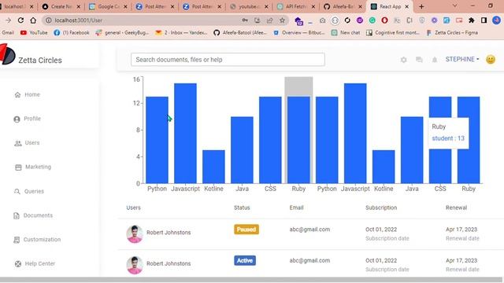Click abc@gmail.com in the Paused row
The image size is (504, 283).
tap(309, 230)
